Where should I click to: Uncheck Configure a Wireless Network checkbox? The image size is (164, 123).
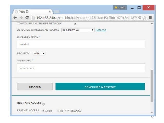point(75,24)
